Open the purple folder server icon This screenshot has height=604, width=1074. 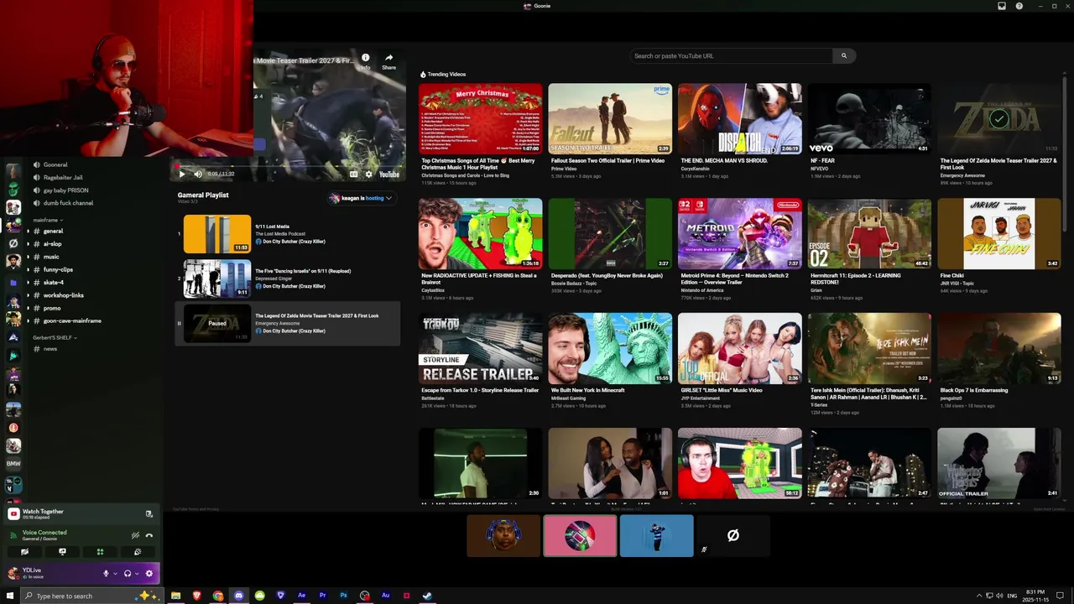(13, 282)
